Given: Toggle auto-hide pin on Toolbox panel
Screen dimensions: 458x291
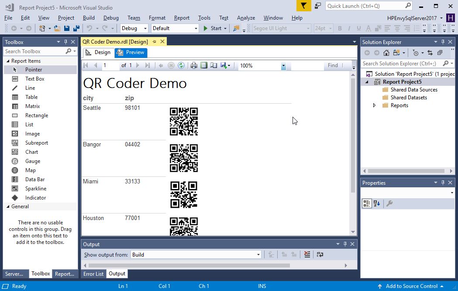Looking at the screenshot, I should pos(65,42).
